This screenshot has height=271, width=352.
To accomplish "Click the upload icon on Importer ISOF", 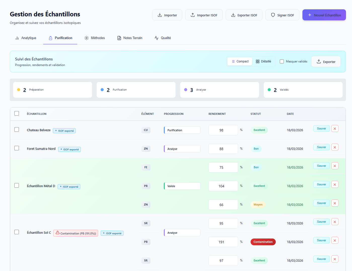I will (x=193, y=15).
